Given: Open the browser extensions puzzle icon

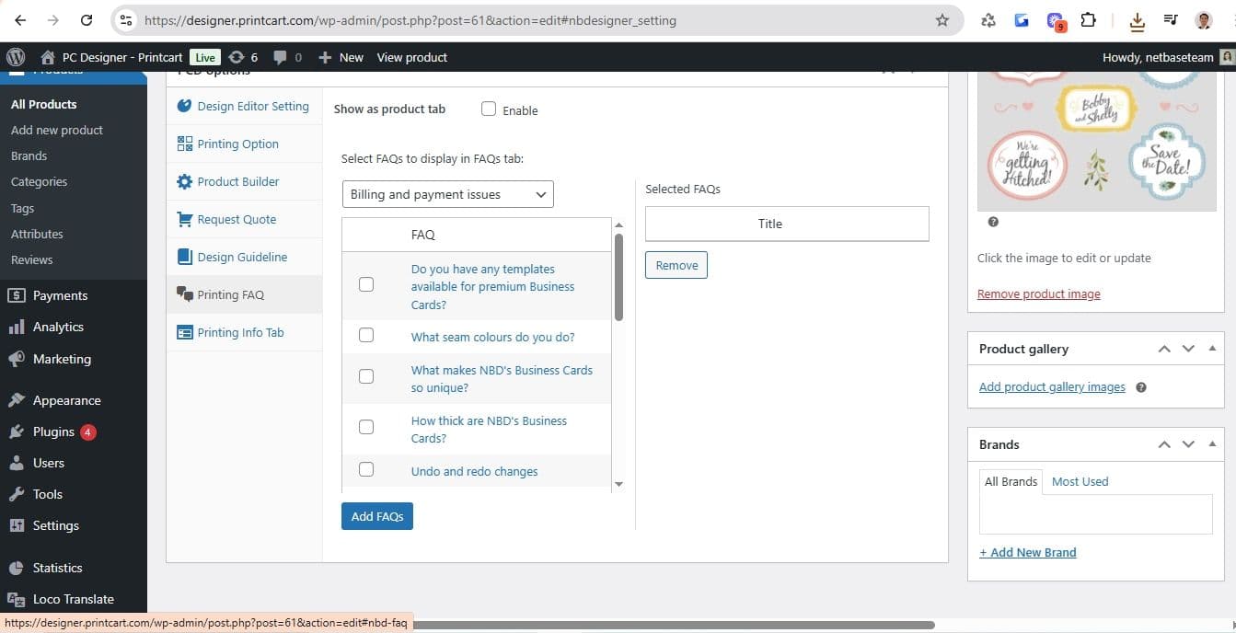Looking at the screenshot, I should tap(1089, 19).
